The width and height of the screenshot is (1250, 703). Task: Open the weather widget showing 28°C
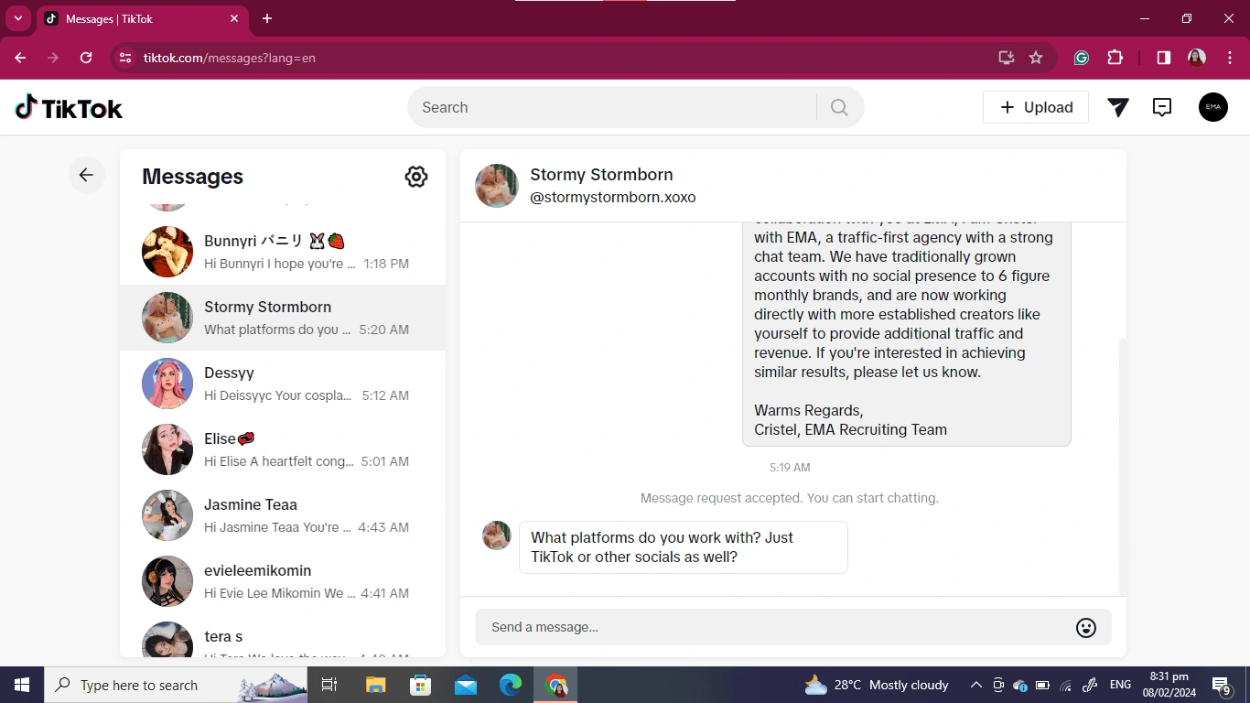876,685
